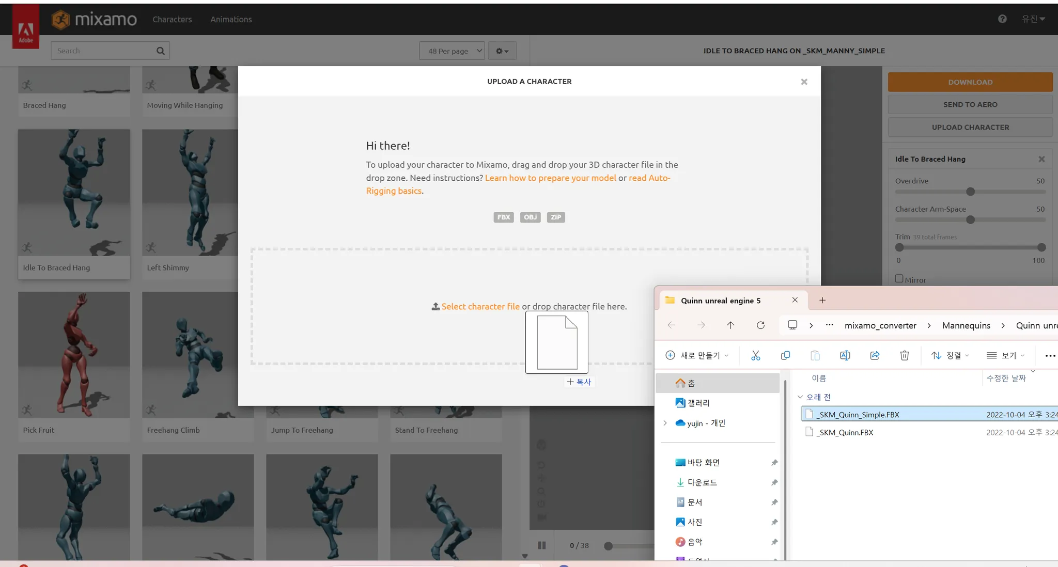Click the delete trash icon in Explorer
This screenshot has height=567, width=1058.
(x=904, y=355)
